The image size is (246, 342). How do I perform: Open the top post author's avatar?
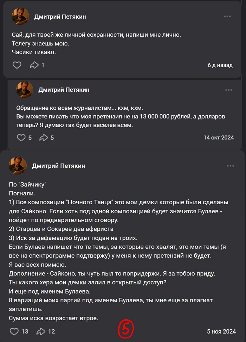coord(20,17)
